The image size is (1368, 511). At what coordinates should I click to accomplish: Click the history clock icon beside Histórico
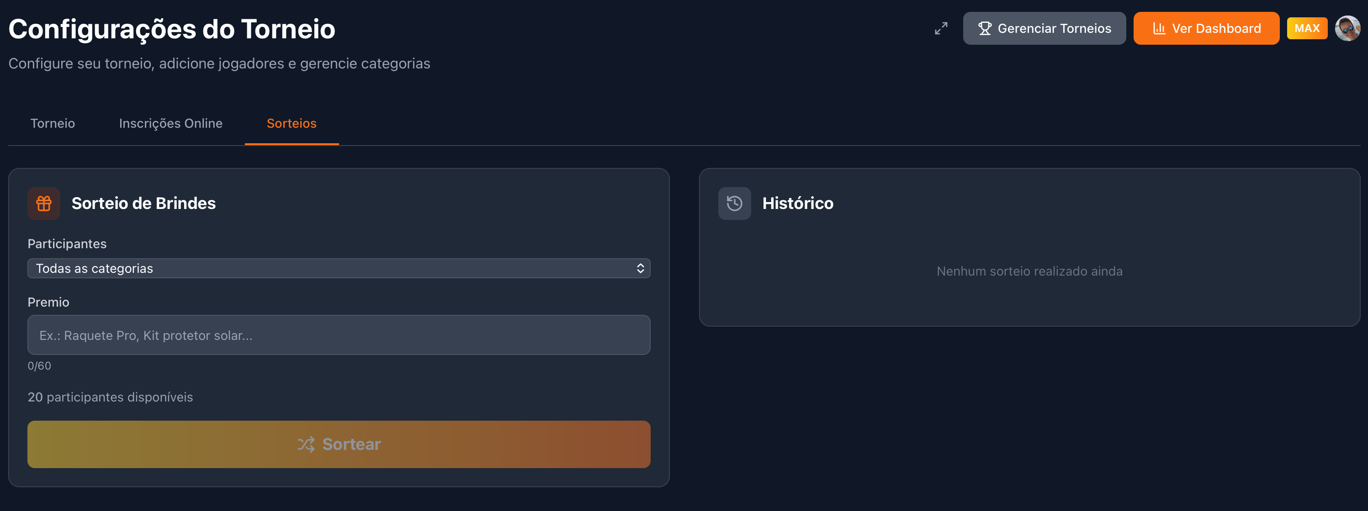(x=734, y=203)
